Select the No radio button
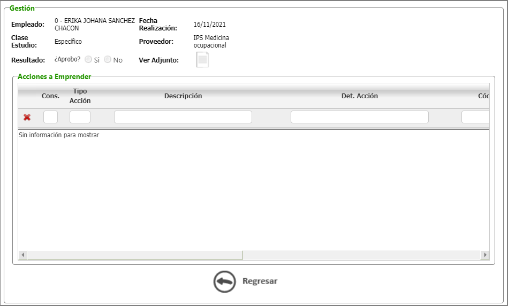This screenshot has height=306, width=508. pyautogui.click(x=108, y=59)
